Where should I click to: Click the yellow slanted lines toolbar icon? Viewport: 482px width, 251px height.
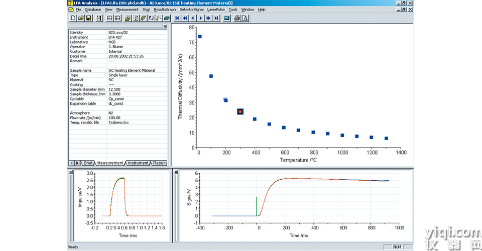143,18
